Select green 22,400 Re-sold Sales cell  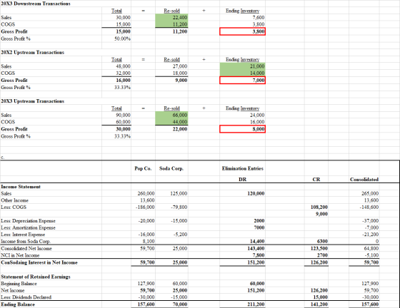coord(171,18)
